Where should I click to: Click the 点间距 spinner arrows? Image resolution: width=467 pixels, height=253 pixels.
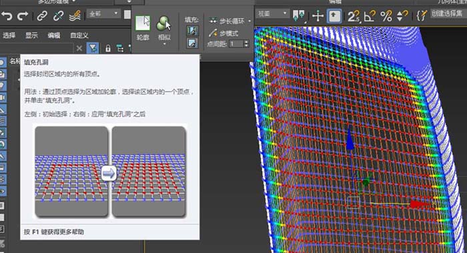(246, 44)
